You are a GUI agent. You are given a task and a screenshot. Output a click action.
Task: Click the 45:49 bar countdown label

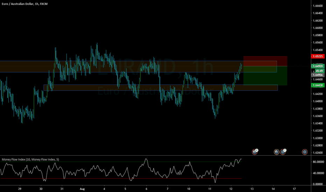[319, 71]
